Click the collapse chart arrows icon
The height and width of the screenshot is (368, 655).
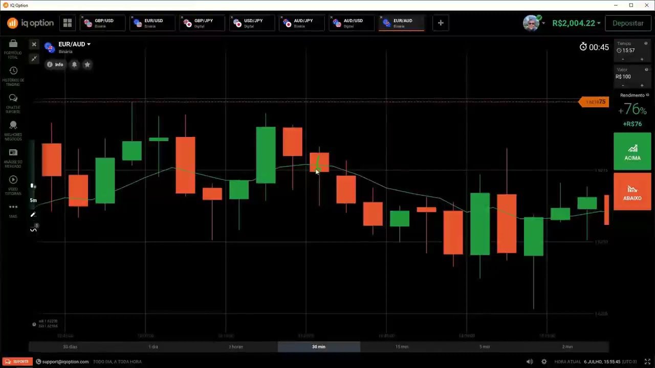click(34, 59)
